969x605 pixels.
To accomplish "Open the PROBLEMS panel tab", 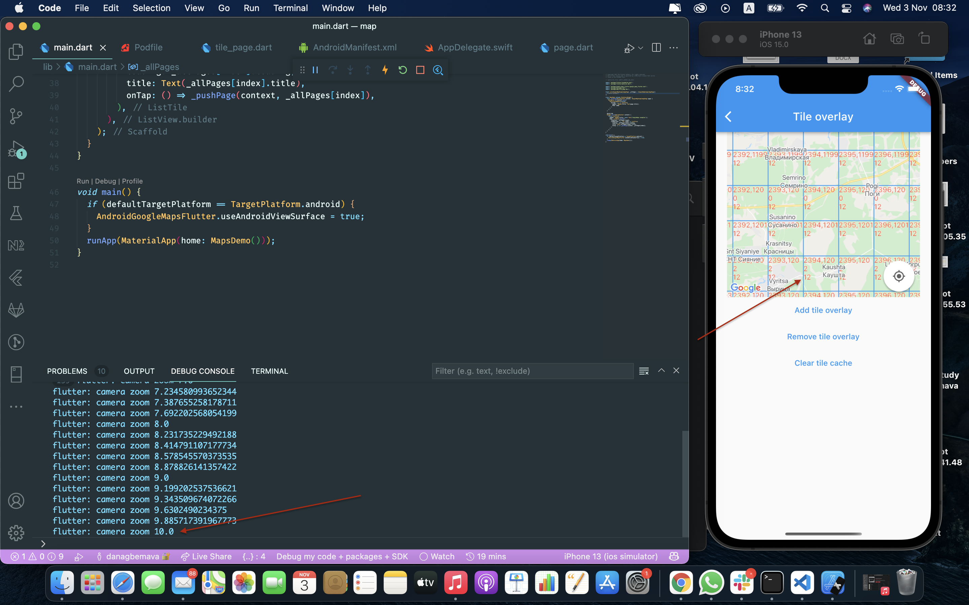I will 67,371.
